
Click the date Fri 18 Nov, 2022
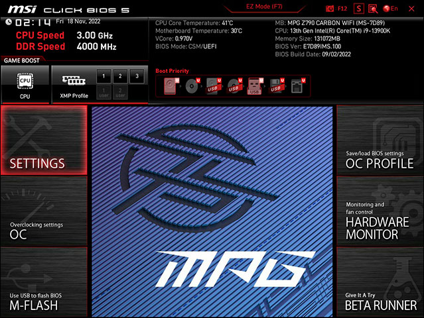78,21
